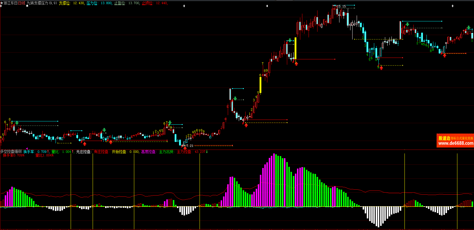Select the magenta 高度控盘 legend label

click(x=148, y=152)
